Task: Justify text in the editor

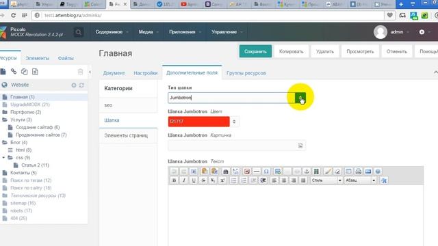Action: coord(303,180)
